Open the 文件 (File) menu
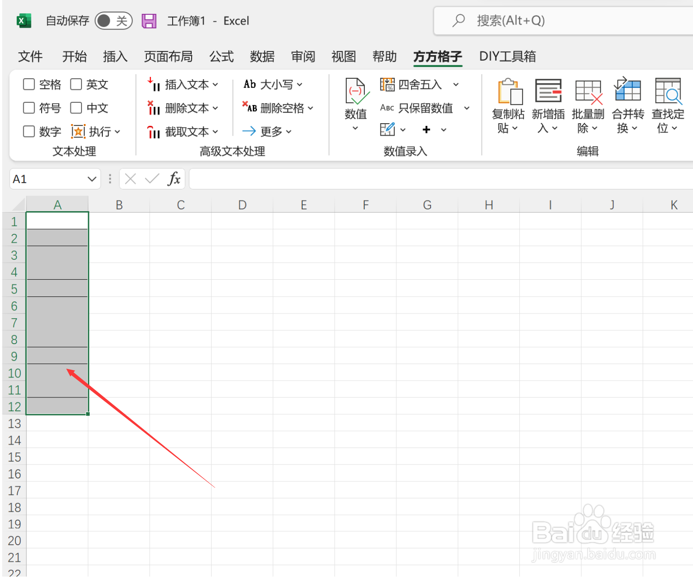The image size is (693, 578). click(x=31, y=57)
